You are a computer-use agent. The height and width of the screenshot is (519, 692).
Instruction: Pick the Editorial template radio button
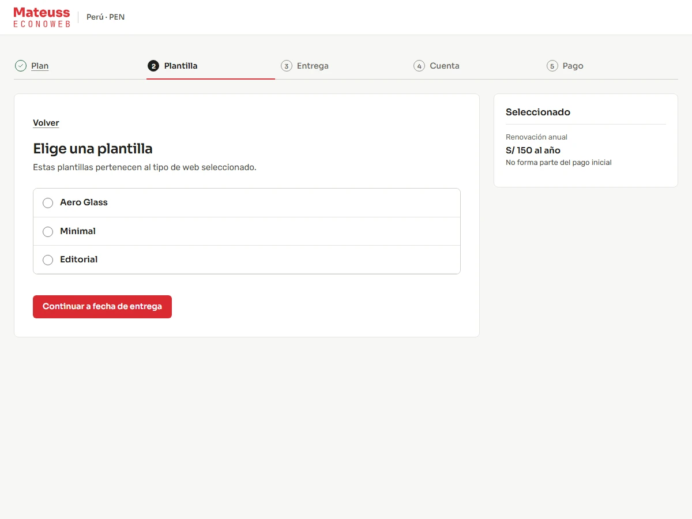tap(48, 260)
